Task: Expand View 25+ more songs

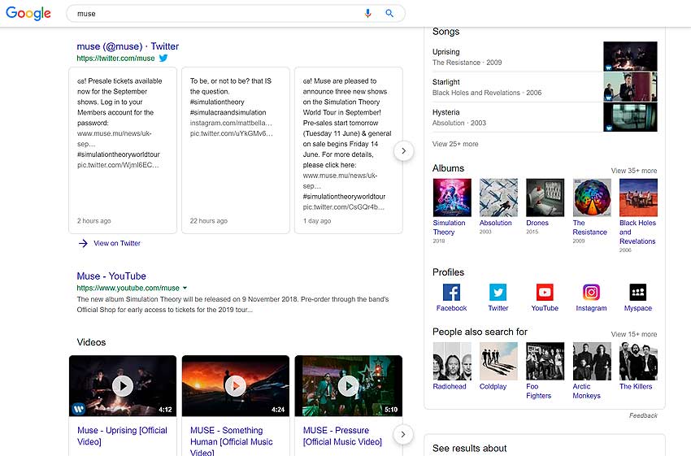Action: click(x=455, y=144)
